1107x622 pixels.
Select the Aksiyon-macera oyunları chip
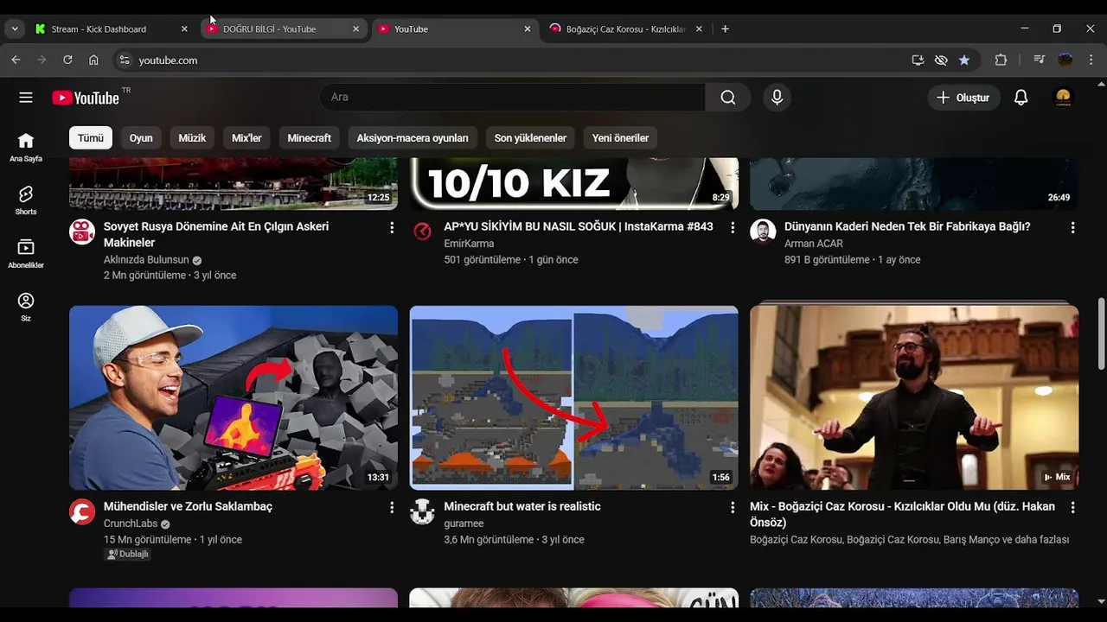(x=413, y=138)
